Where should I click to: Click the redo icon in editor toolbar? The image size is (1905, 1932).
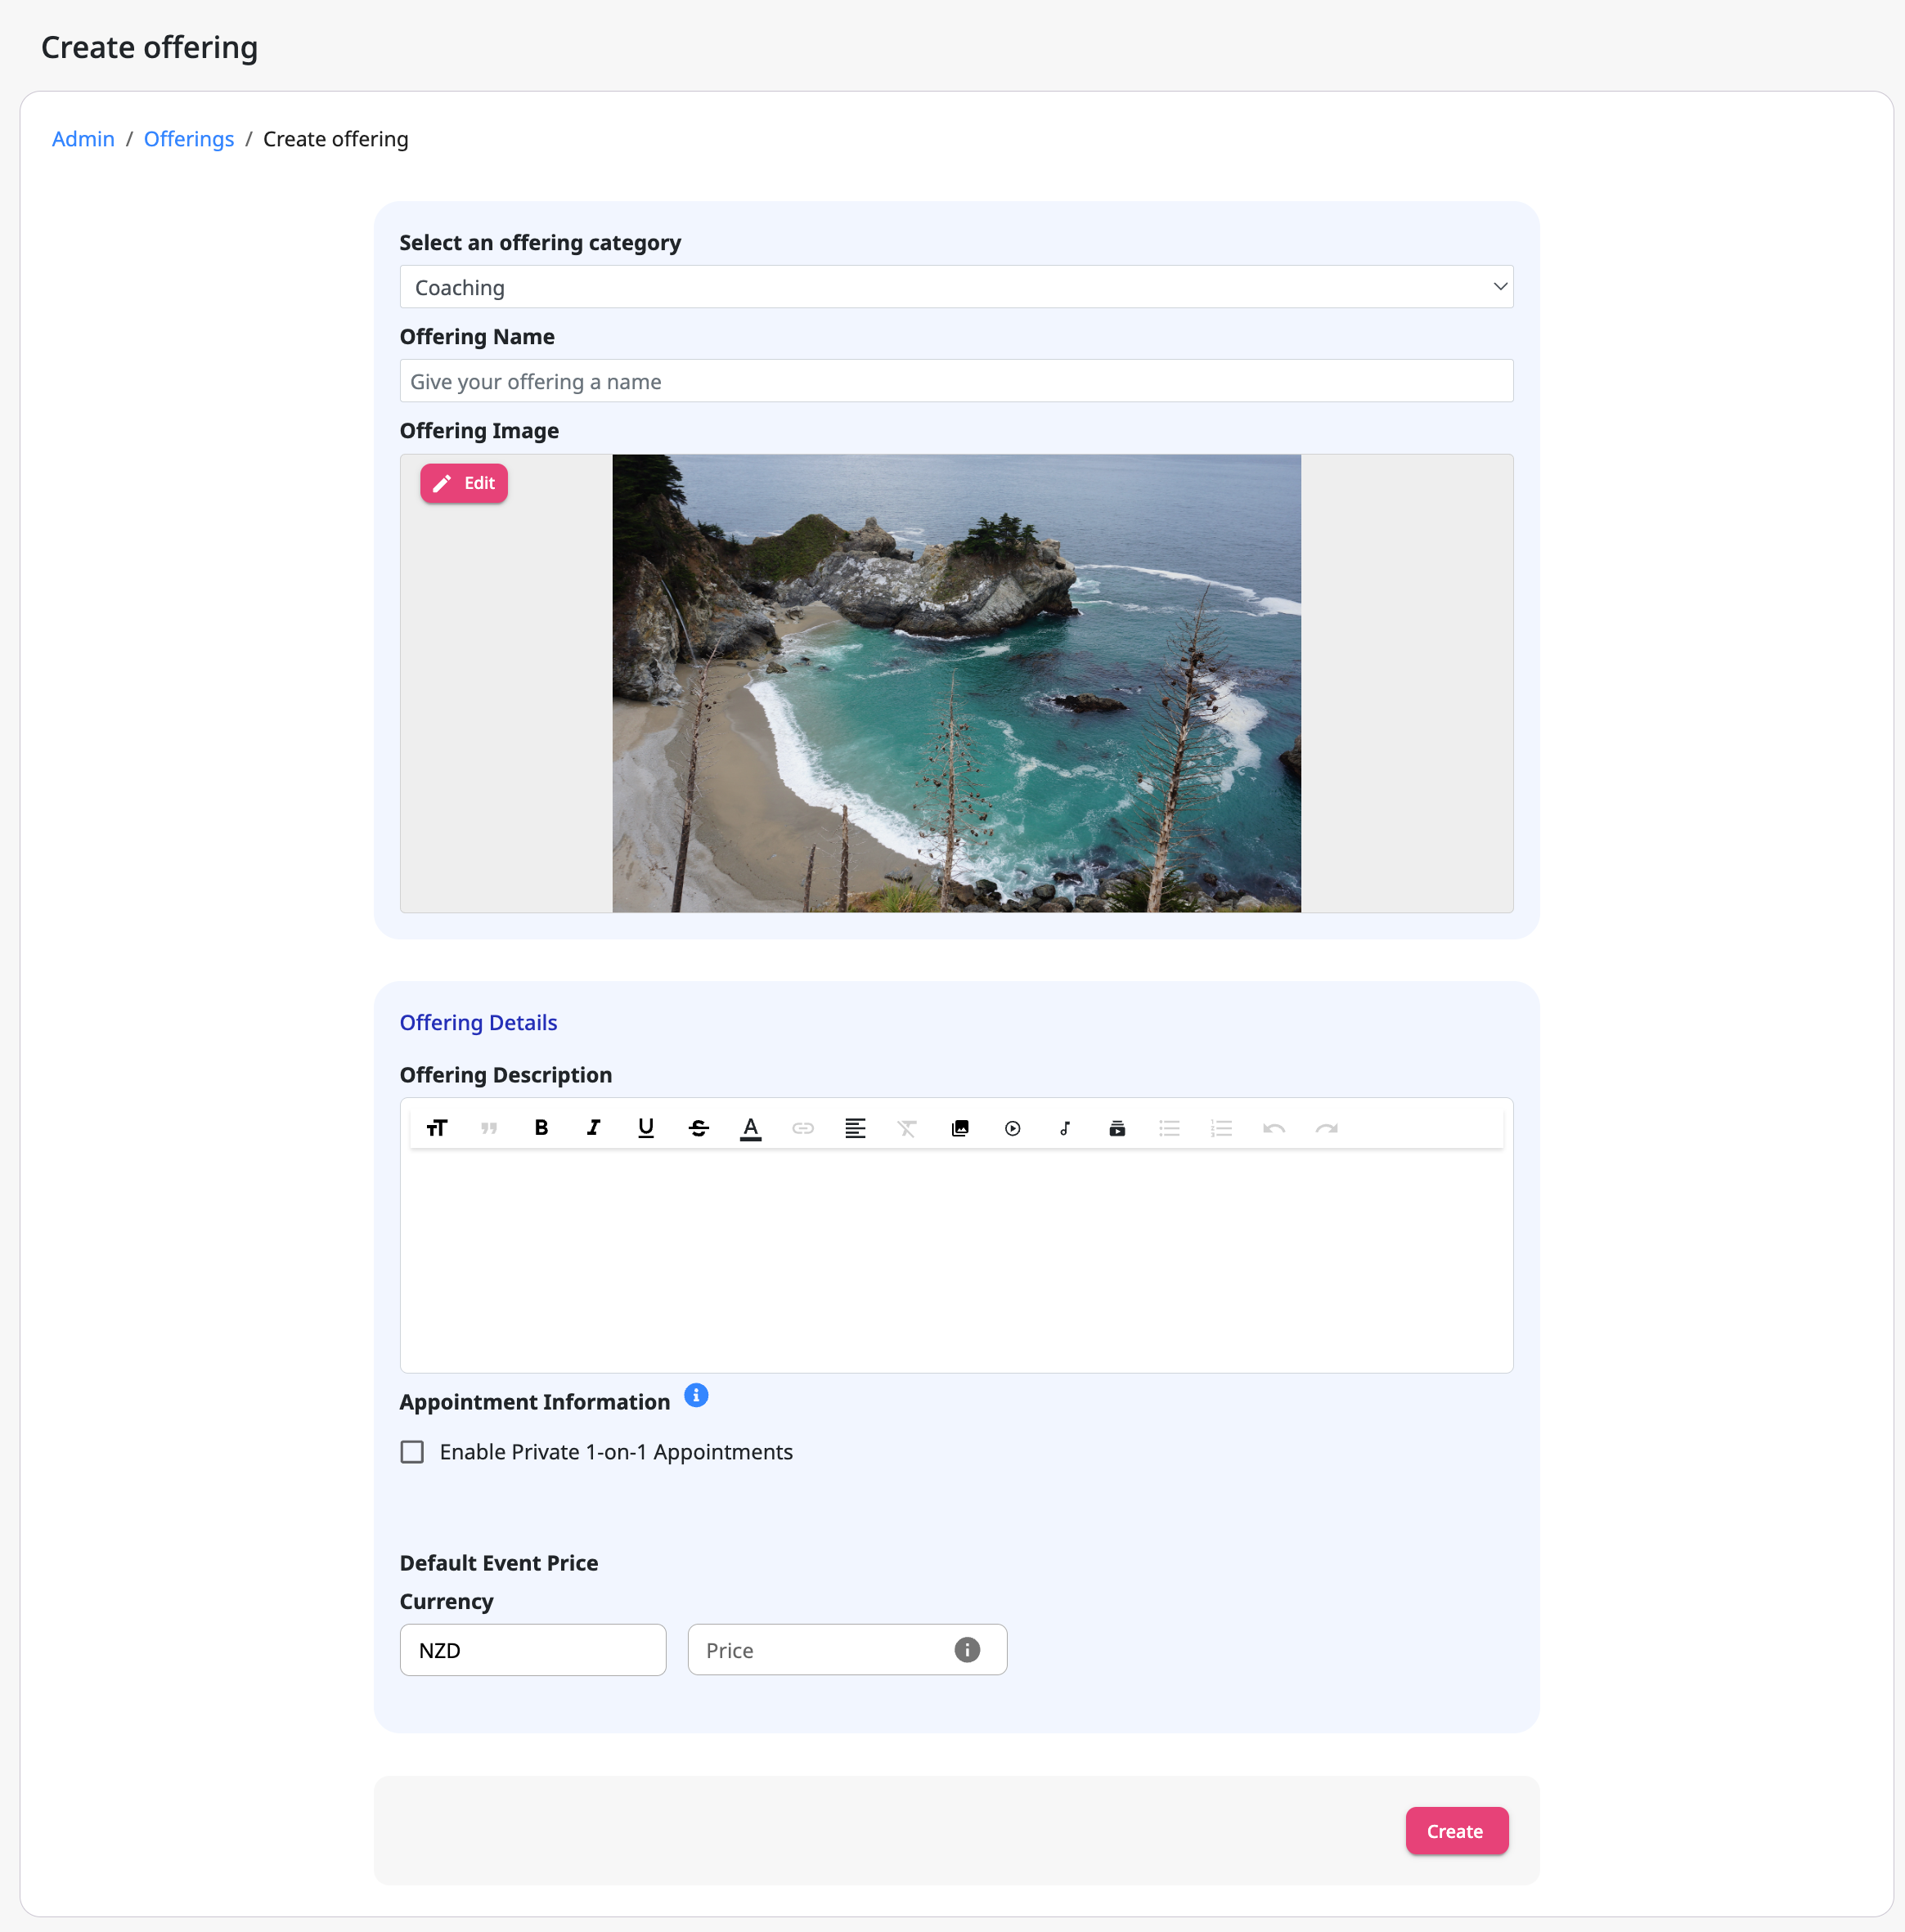click(x=1327, y=1128)
